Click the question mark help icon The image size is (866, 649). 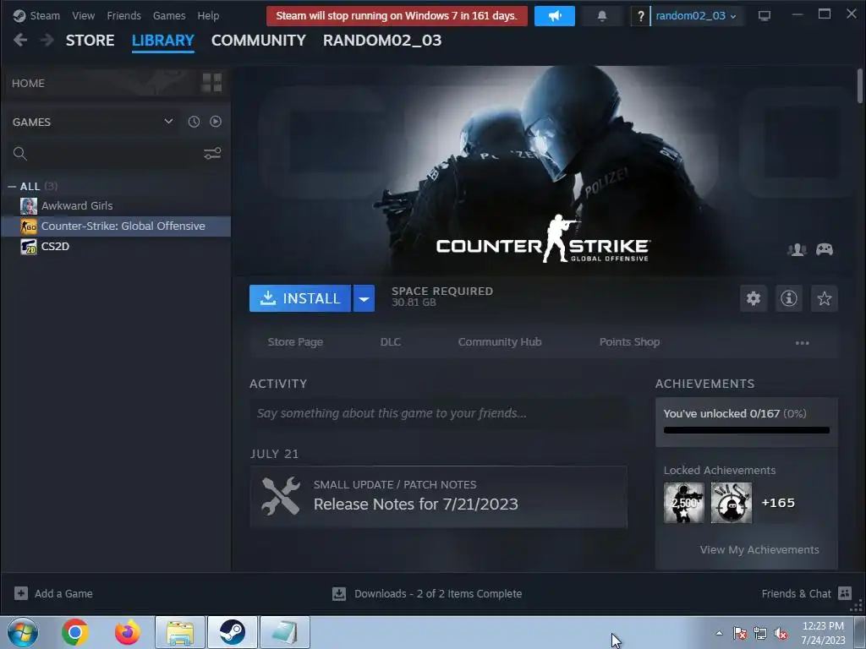[641, 16]
